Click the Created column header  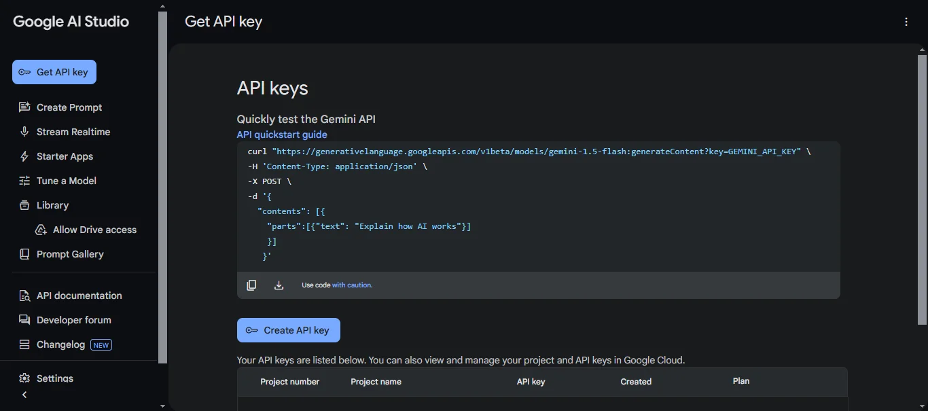[x=636, y=382]
